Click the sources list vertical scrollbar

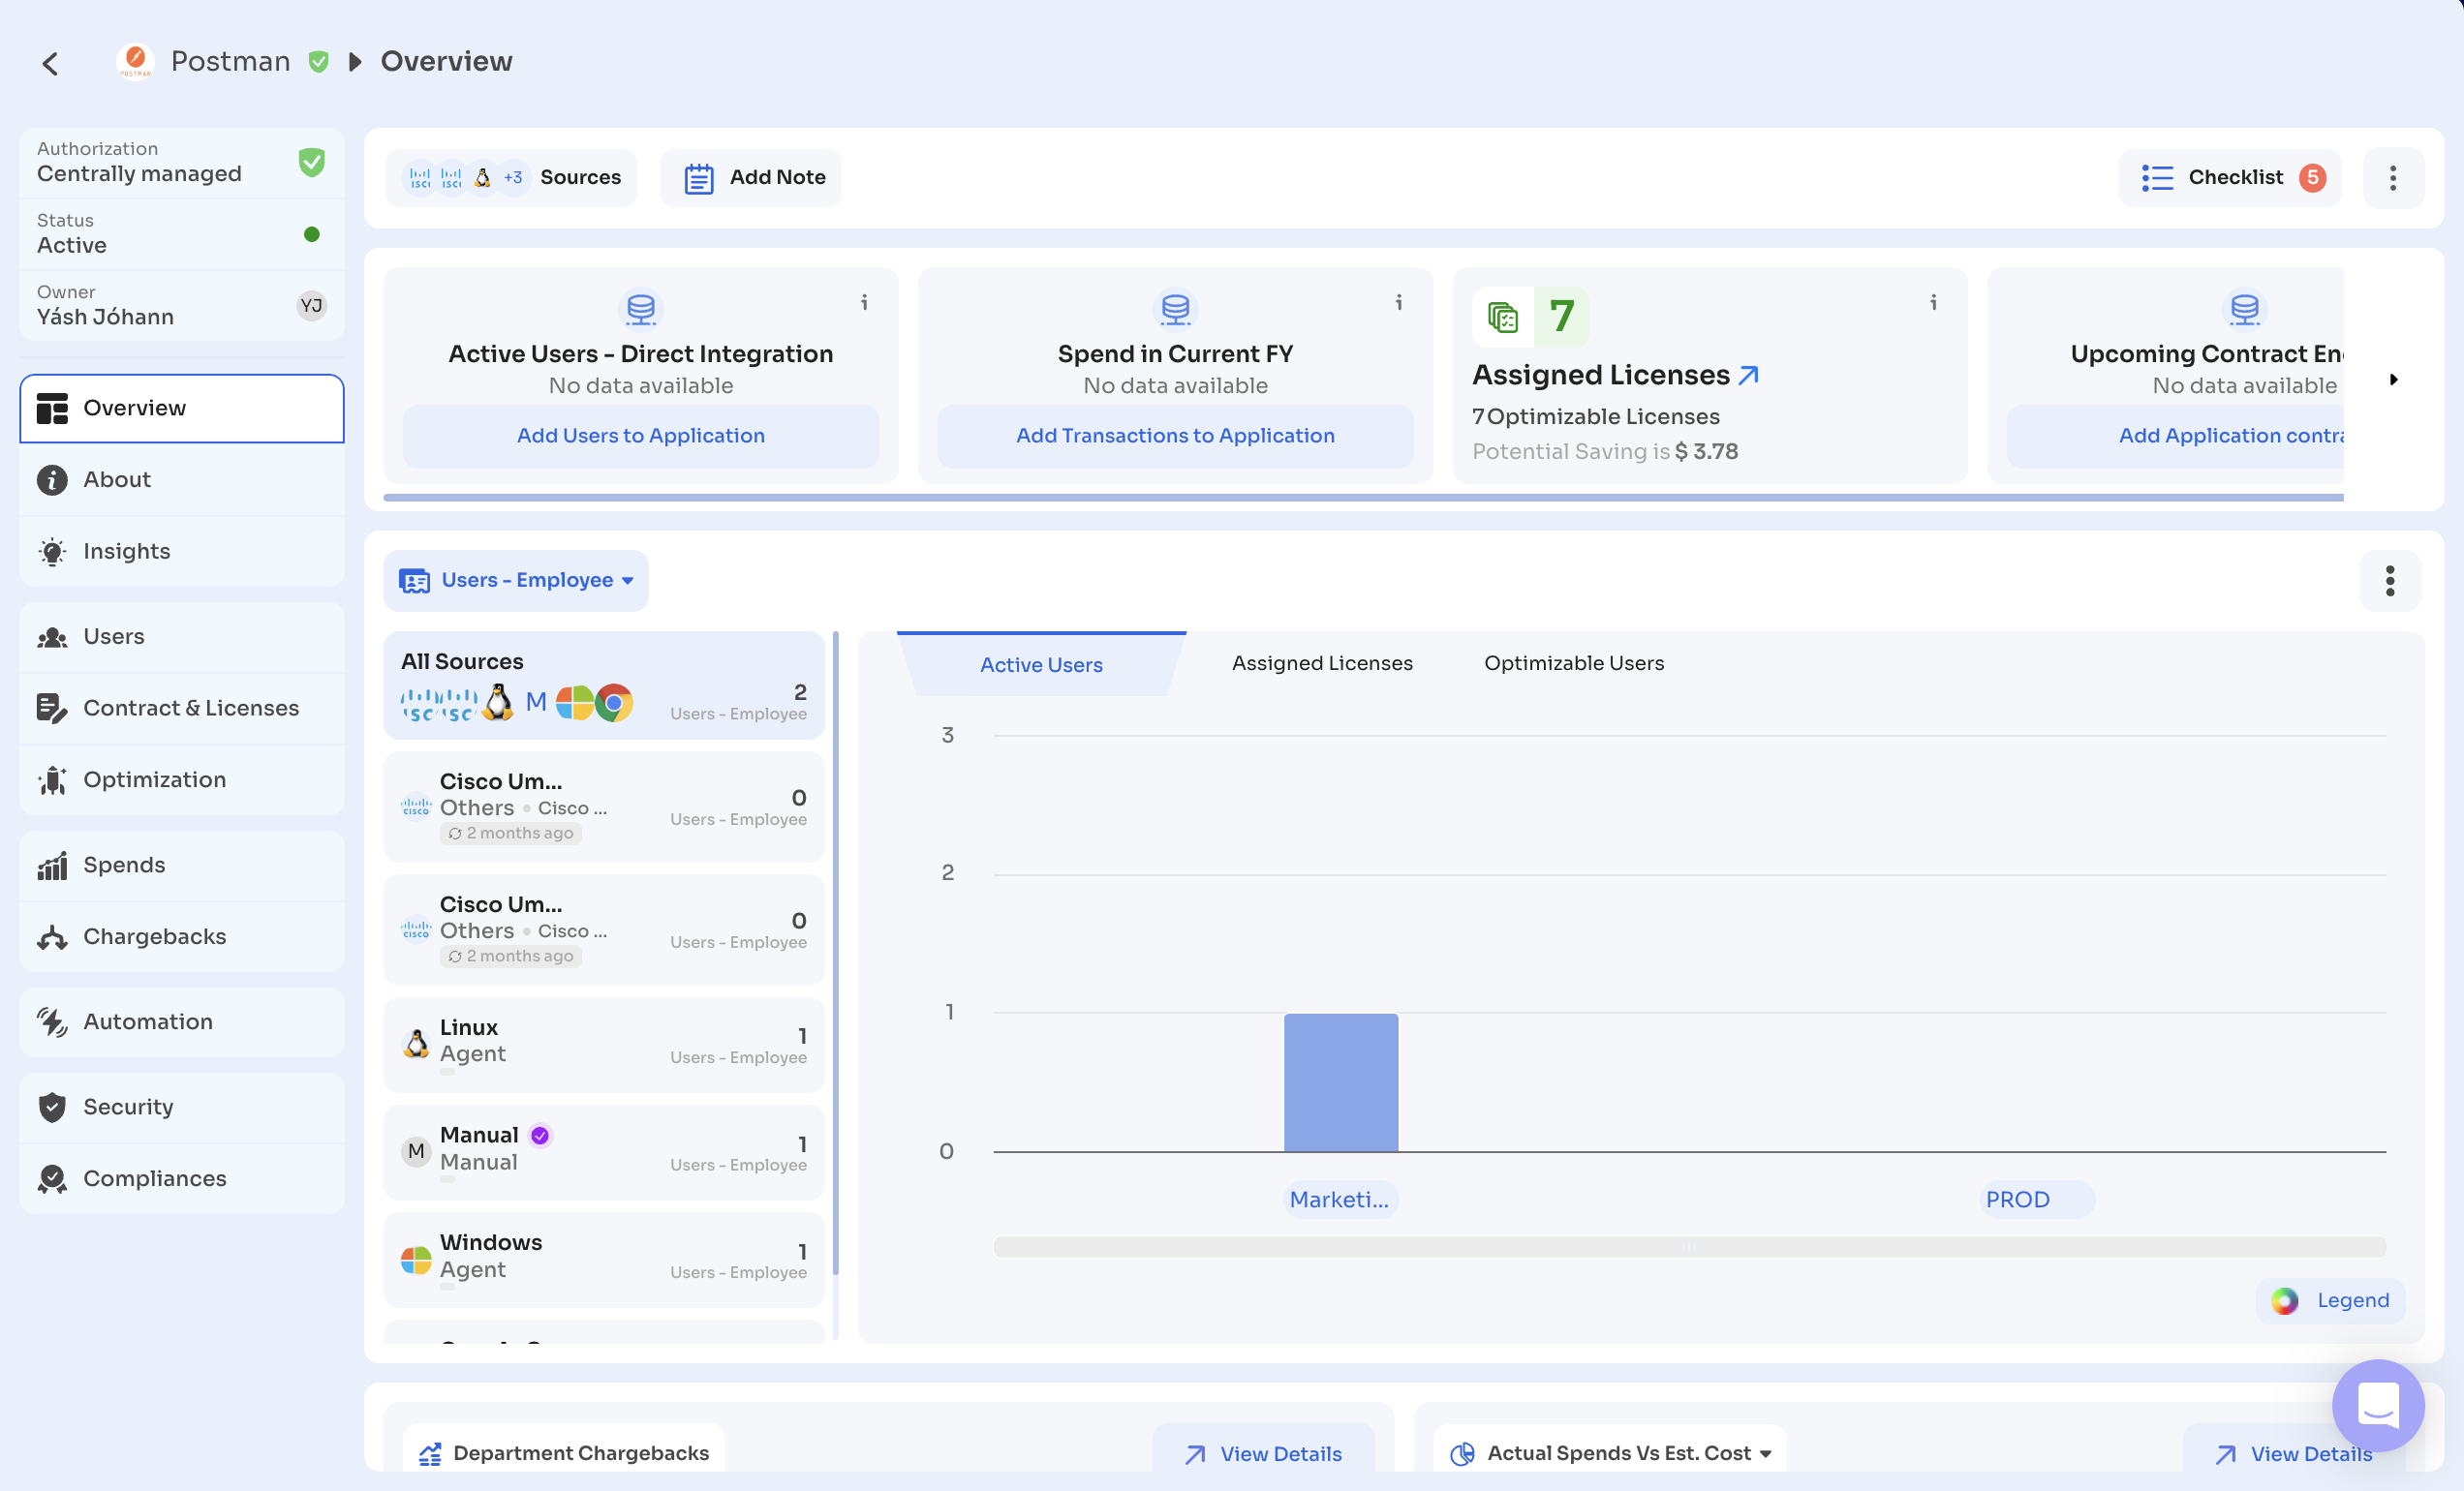pos(835,955)
